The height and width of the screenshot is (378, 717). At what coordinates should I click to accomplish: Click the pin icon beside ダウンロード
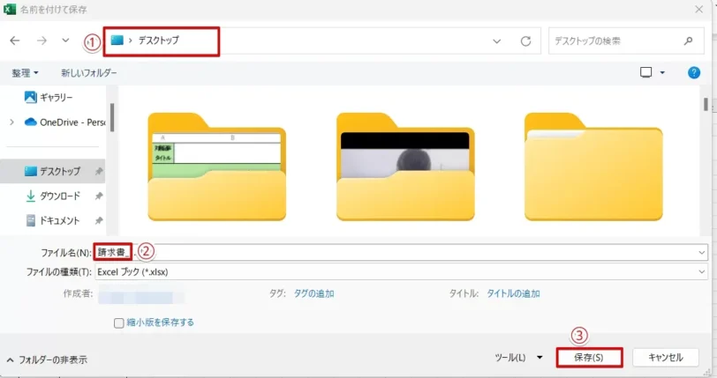point(98,196)
